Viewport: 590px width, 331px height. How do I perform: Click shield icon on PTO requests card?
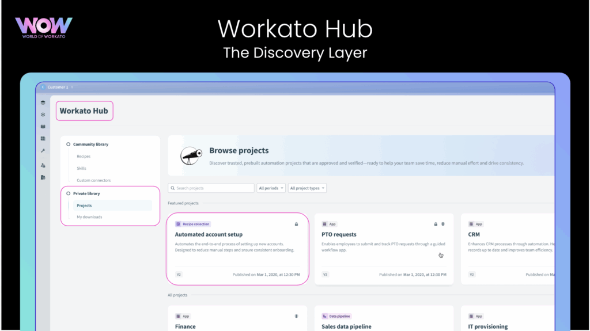443,224
